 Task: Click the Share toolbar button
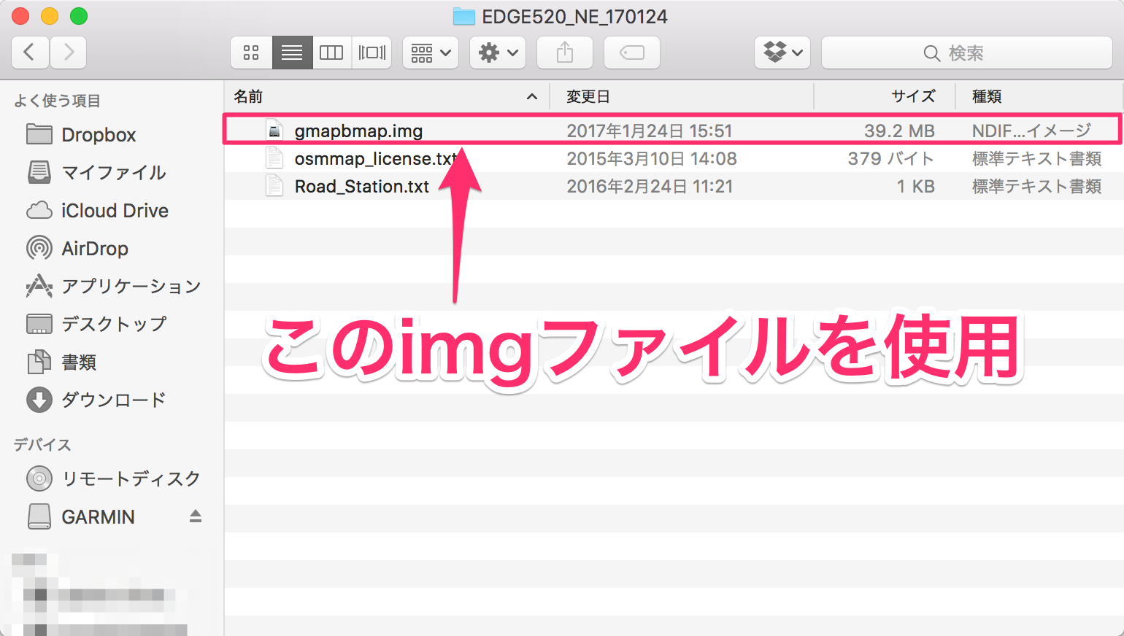click(565, 53)
